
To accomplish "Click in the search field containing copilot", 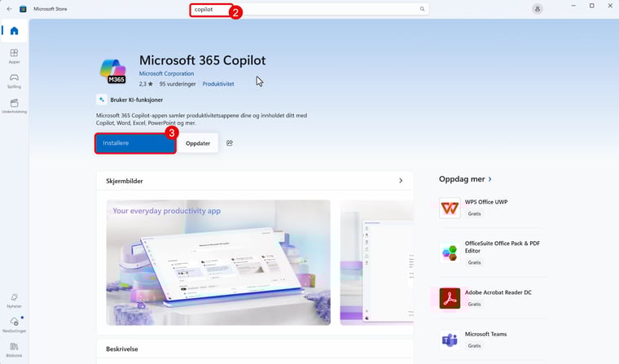I will coord(309,9).
